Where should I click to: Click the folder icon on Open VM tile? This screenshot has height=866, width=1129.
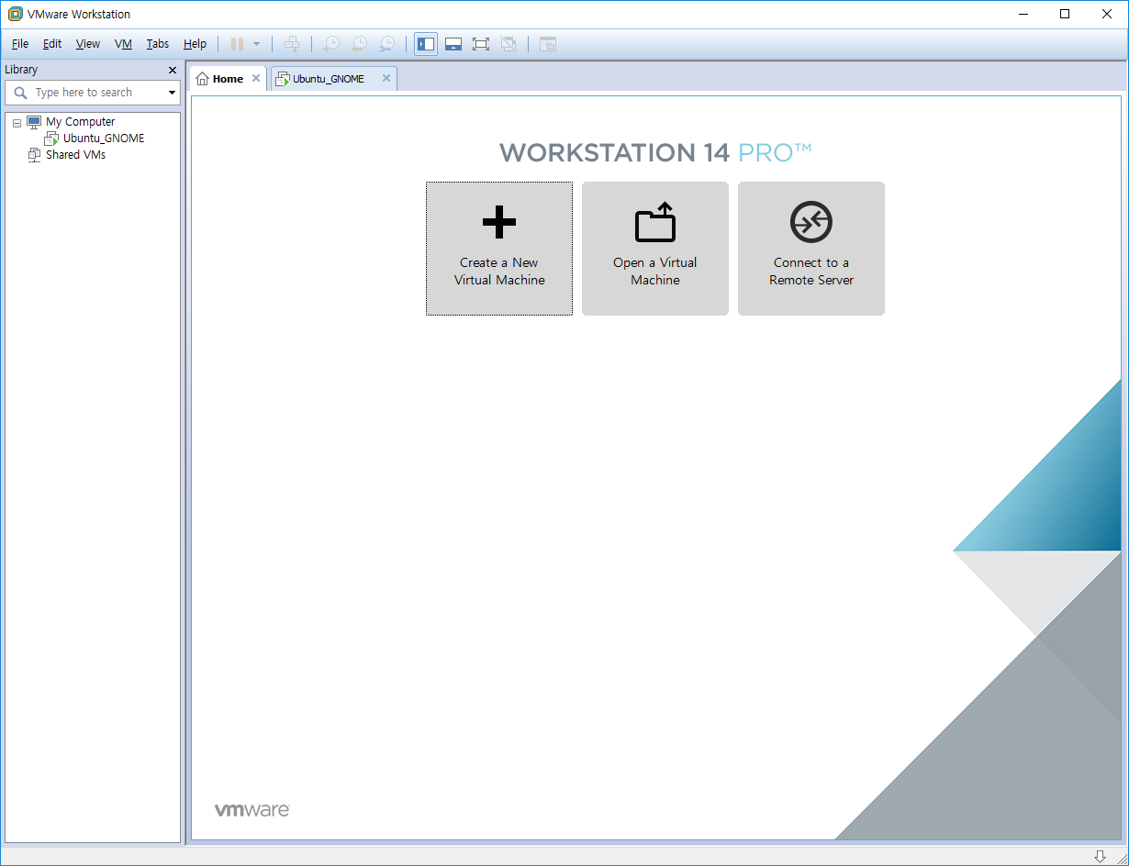coord(655,222)
